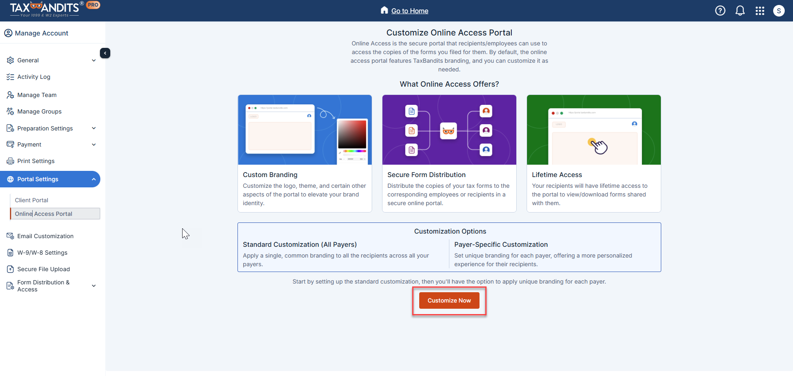793x376 pixels.
Task: Click the Preparation Settings document icon
Action: (10, 128)
